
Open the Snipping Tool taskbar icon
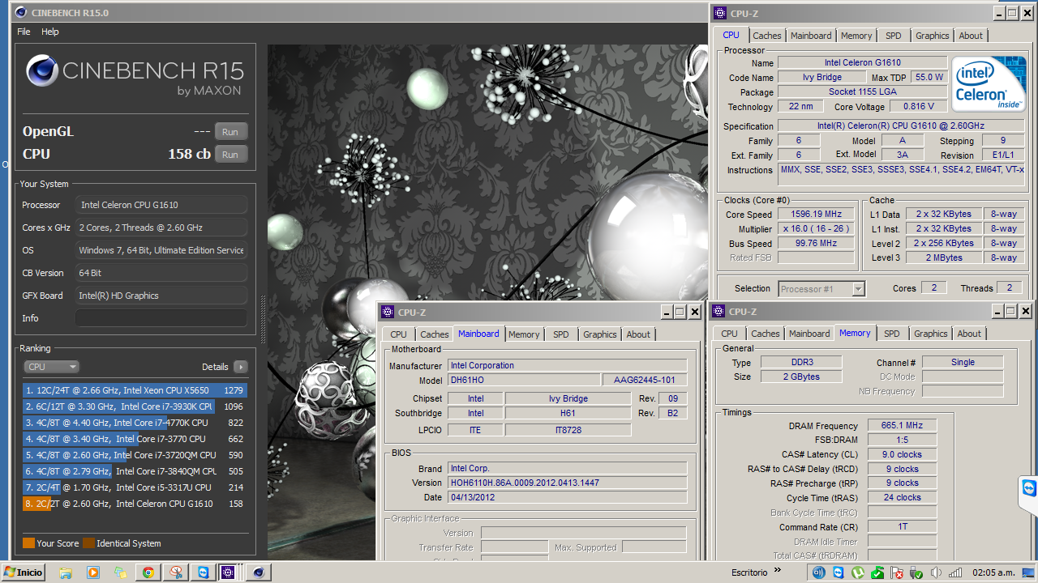[x=176, y=572]
